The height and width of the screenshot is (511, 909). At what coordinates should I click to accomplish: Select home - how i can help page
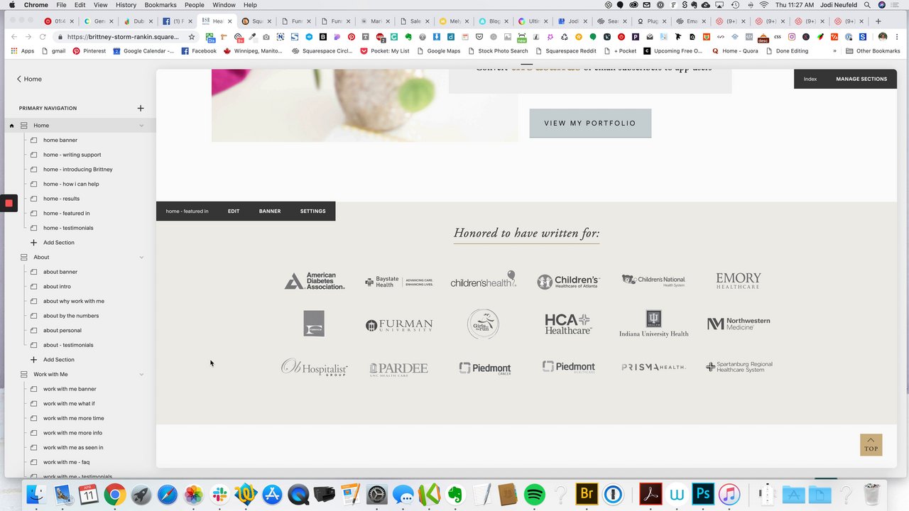coord(71,184)
